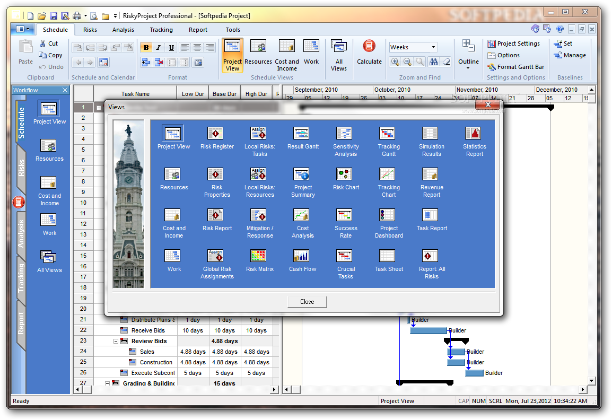Open Result Gantt view
Viewport: 612px width, 420px height.
coord(303,138)
